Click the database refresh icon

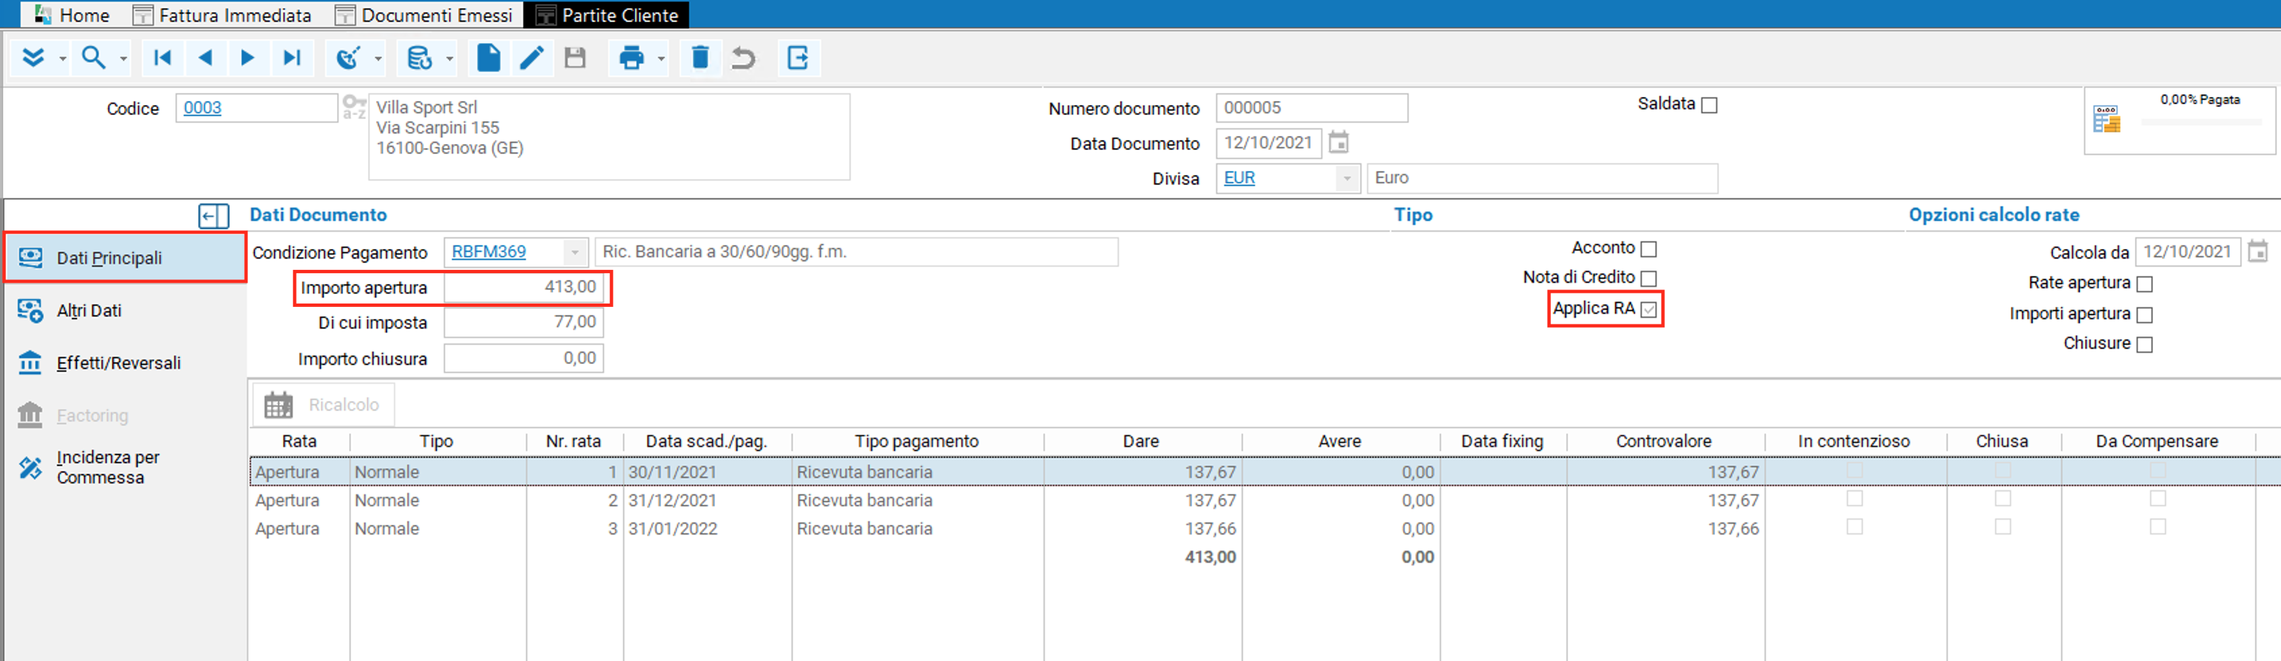click(419, 59)
